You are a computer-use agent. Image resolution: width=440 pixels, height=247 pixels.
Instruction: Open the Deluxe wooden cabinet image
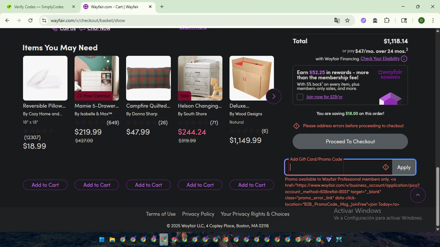click(252, 78)
